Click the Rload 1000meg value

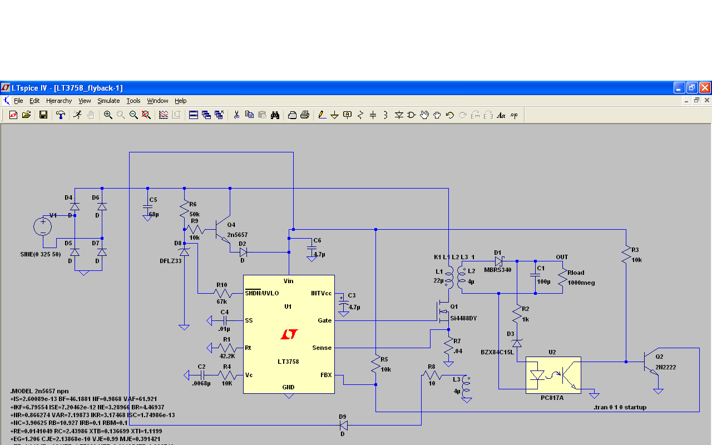[x=581, y=283]
